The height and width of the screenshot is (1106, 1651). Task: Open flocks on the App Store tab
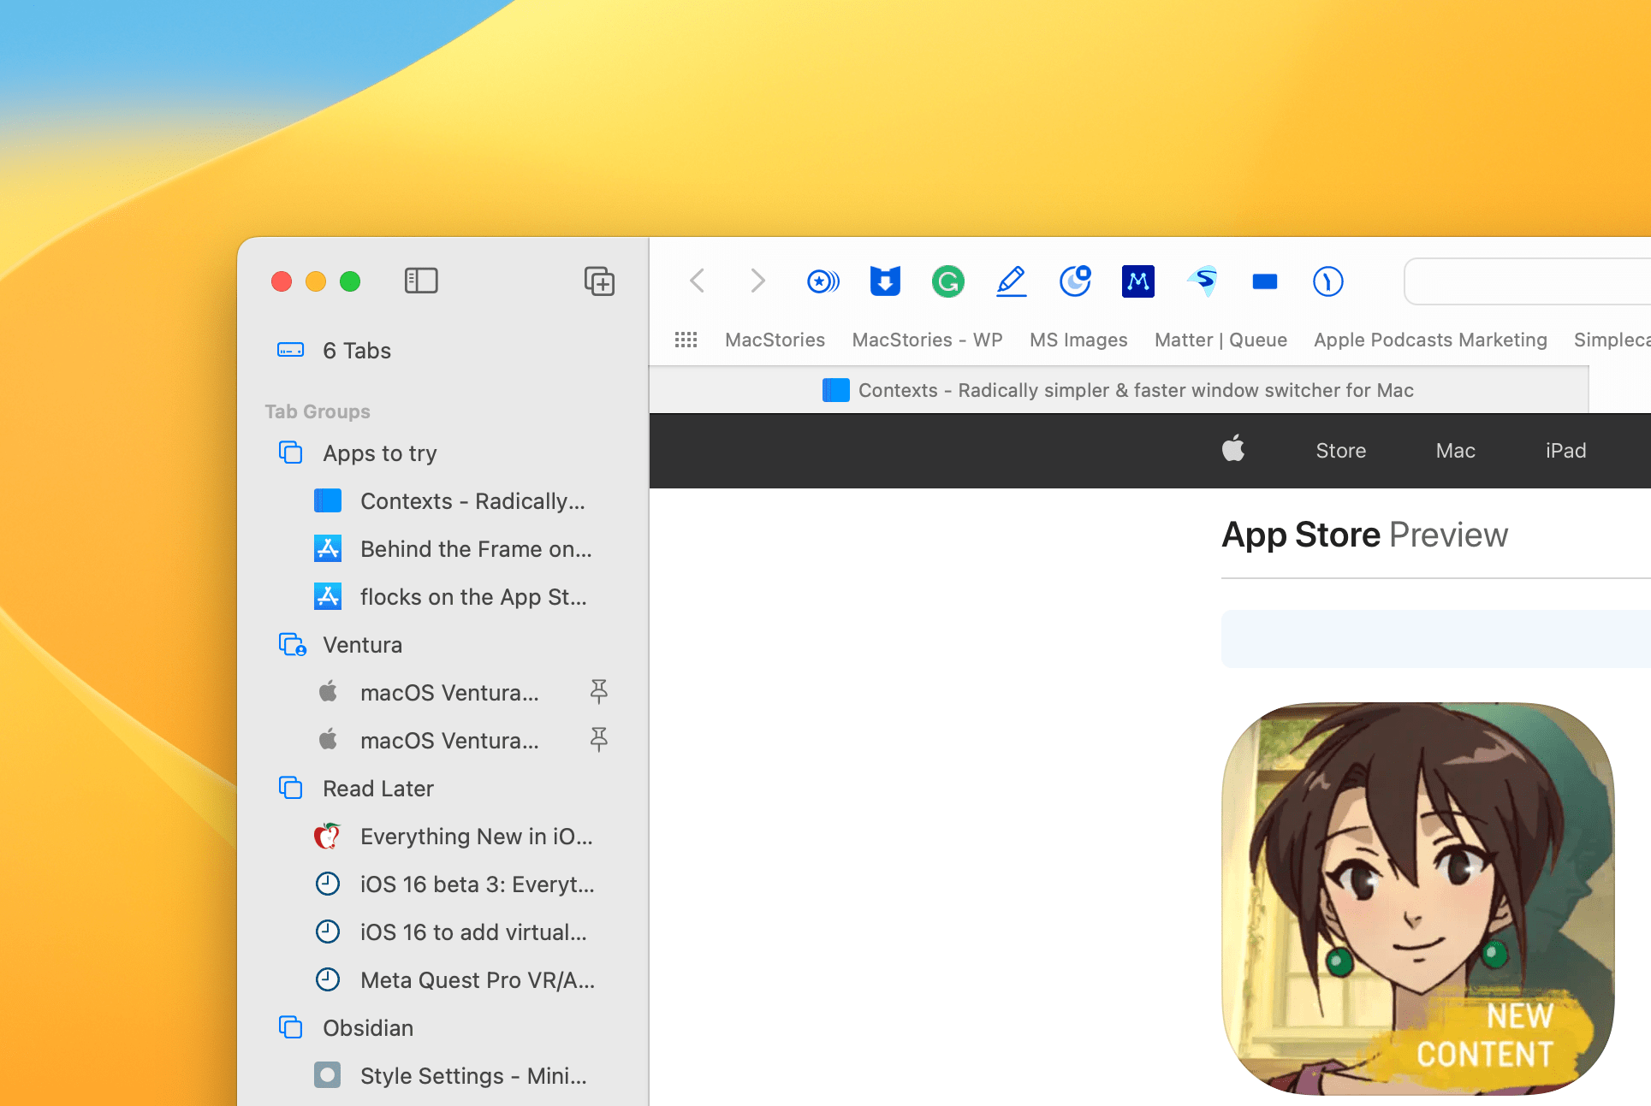pyautogui.click(x=442, y=597)
